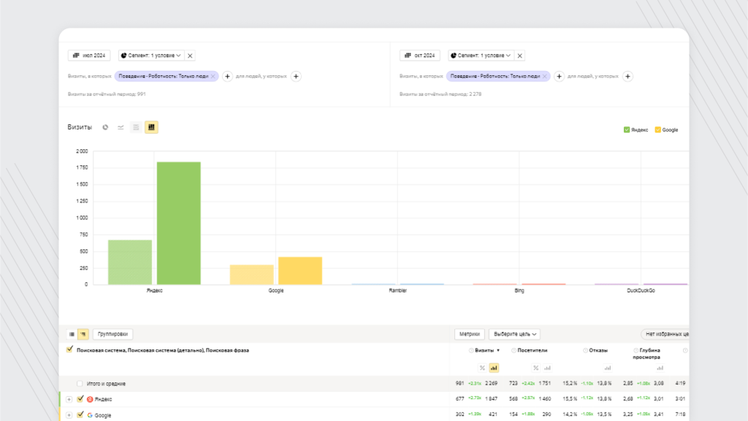Screen dimensions: 748x421
Task: Uncheck the Яндекс row checkbox
Action: click(80, 398)
